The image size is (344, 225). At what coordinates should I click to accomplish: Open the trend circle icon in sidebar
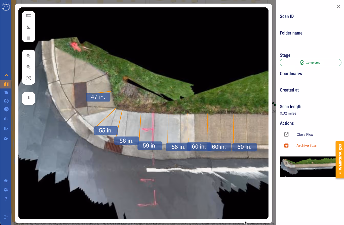pyautogui.click(x=6, y=109)
